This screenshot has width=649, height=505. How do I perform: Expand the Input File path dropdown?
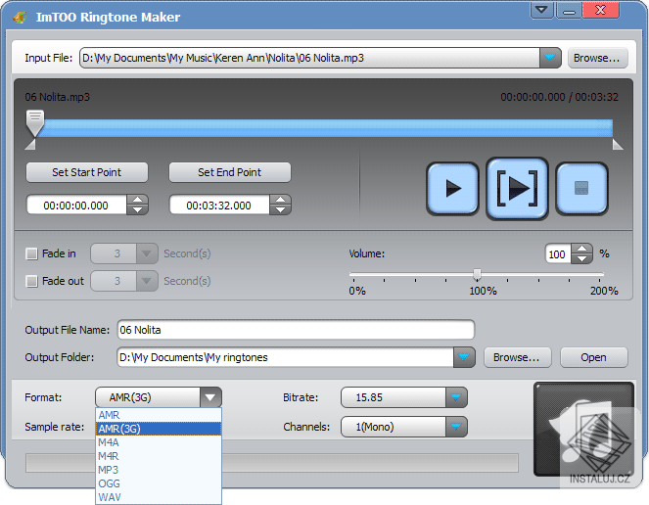[550, 58]
